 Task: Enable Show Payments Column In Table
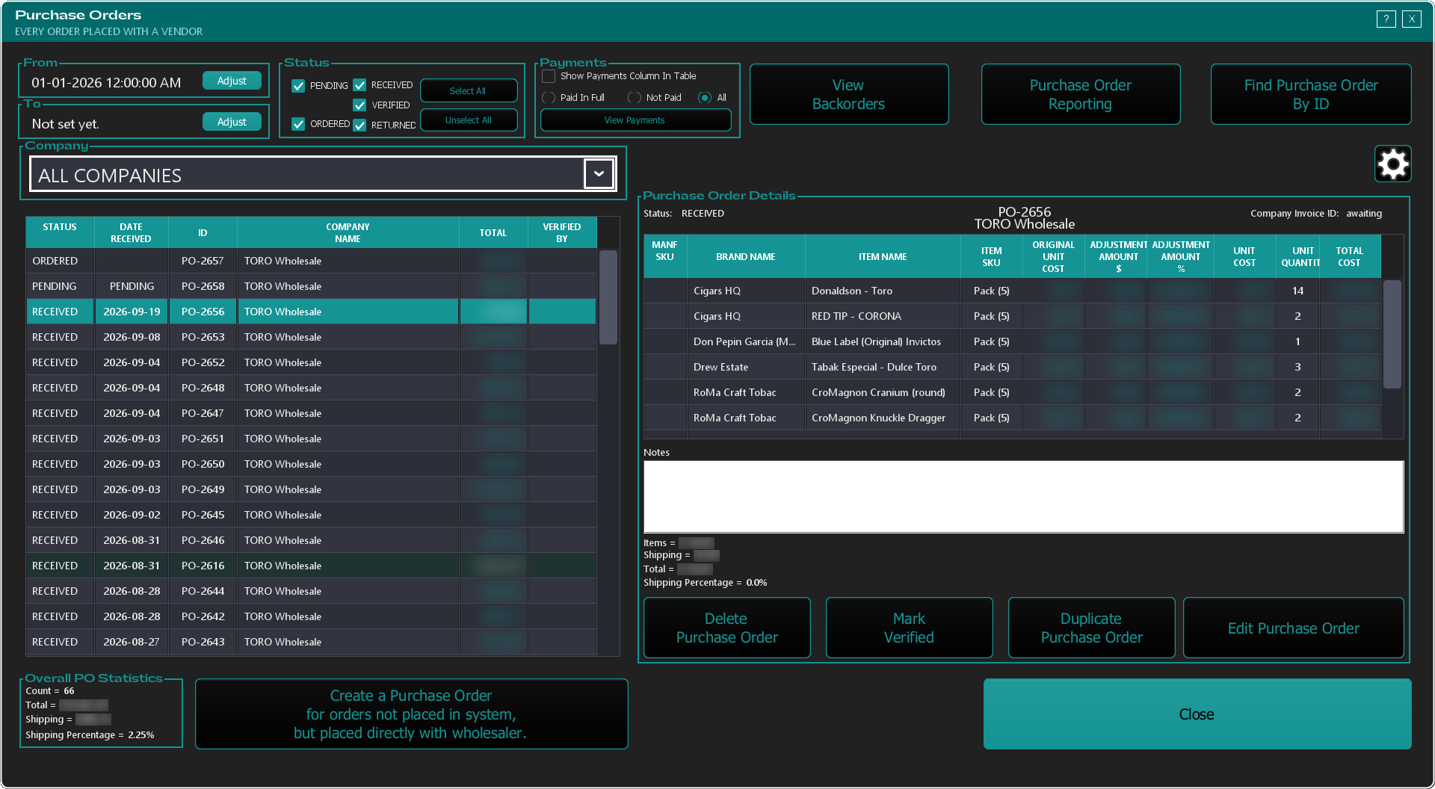[549, 76]
